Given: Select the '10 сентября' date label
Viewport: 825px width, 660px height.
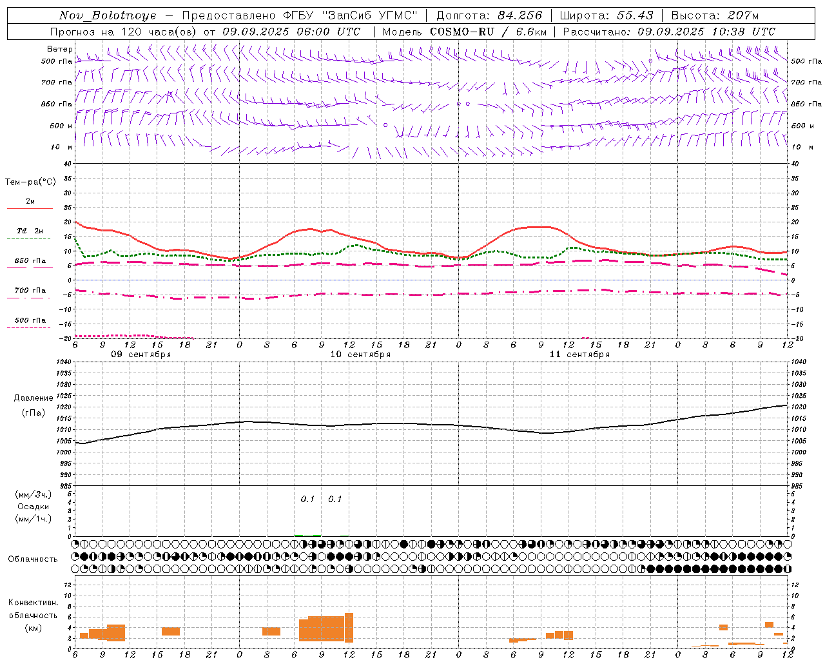Looking at the screenshot, I should point(360,354).
